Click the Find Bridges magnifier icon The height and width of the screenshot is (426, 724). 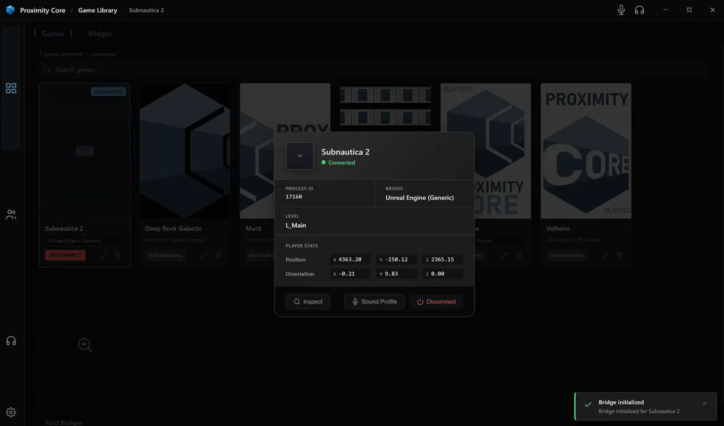(85, 345)
